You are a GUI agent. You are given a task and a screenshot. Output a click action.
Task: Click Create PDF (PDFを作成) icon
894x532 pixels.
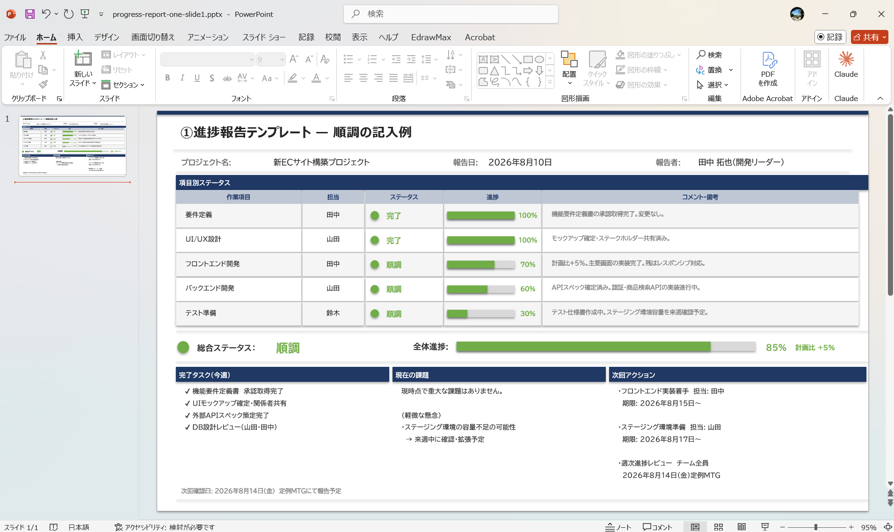point(768,69)
